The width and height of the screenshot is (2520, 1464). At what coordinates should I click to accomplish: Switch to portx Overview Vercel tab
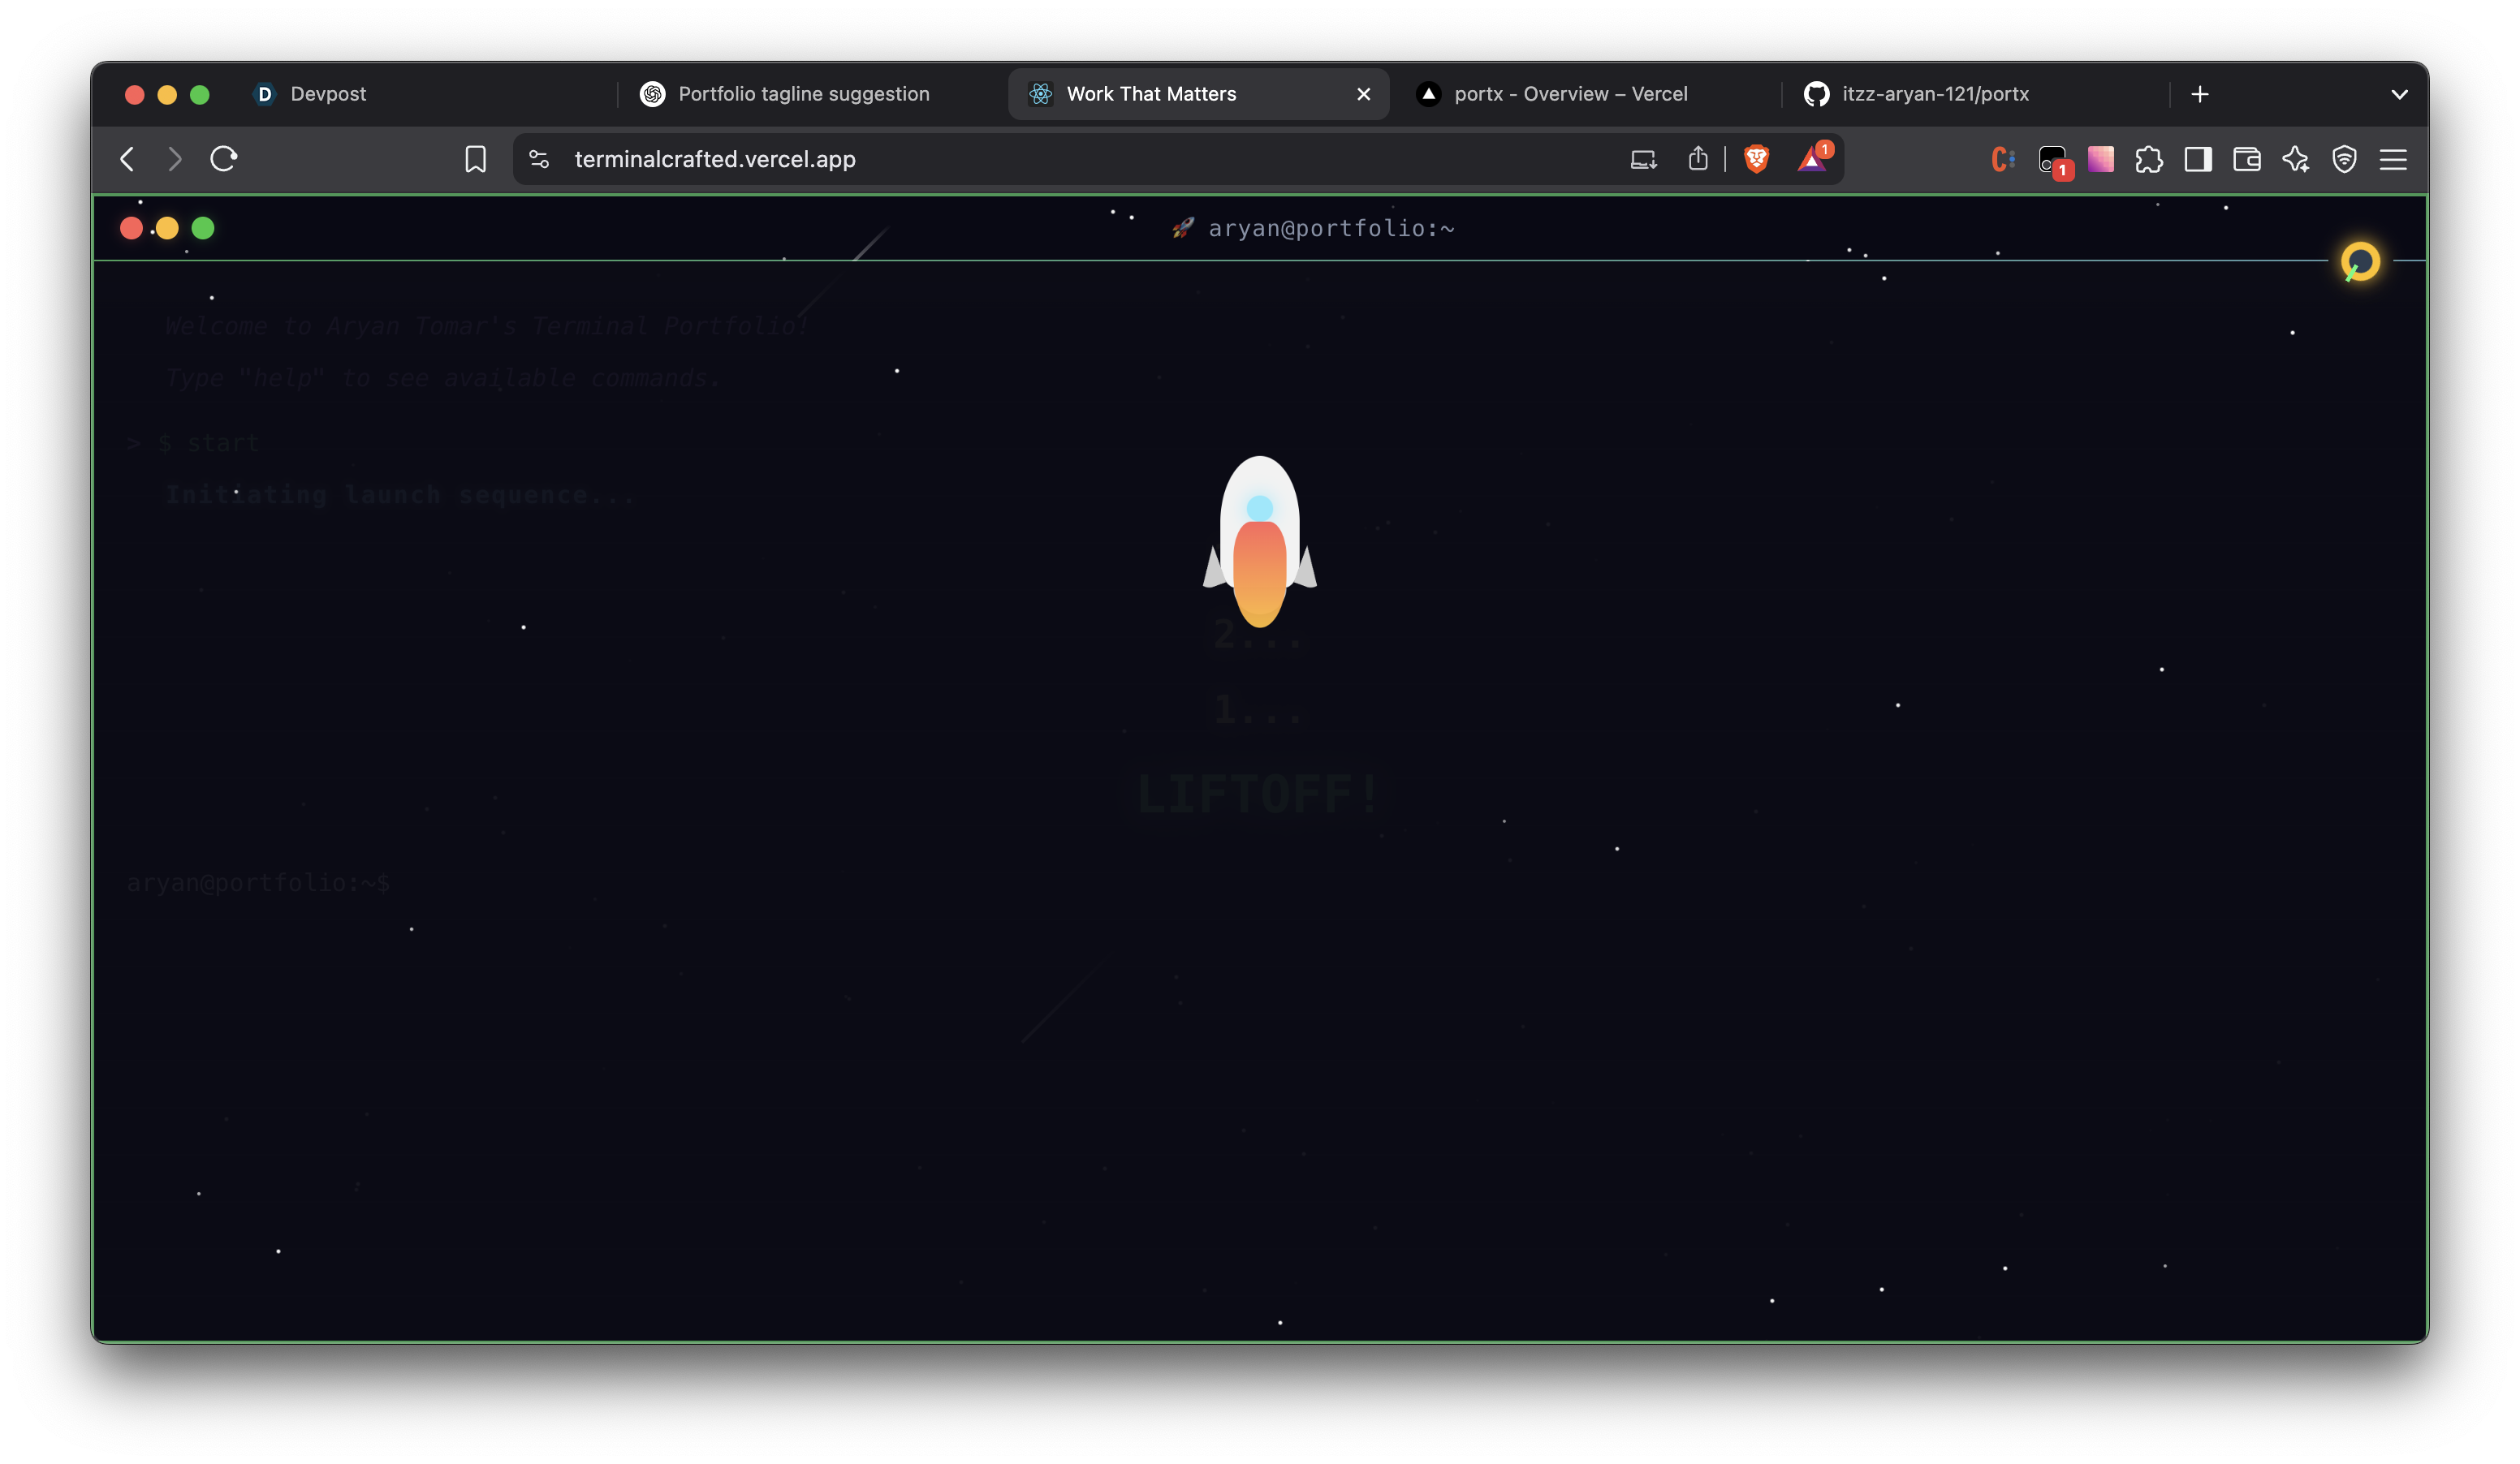tap(1570, 94)
